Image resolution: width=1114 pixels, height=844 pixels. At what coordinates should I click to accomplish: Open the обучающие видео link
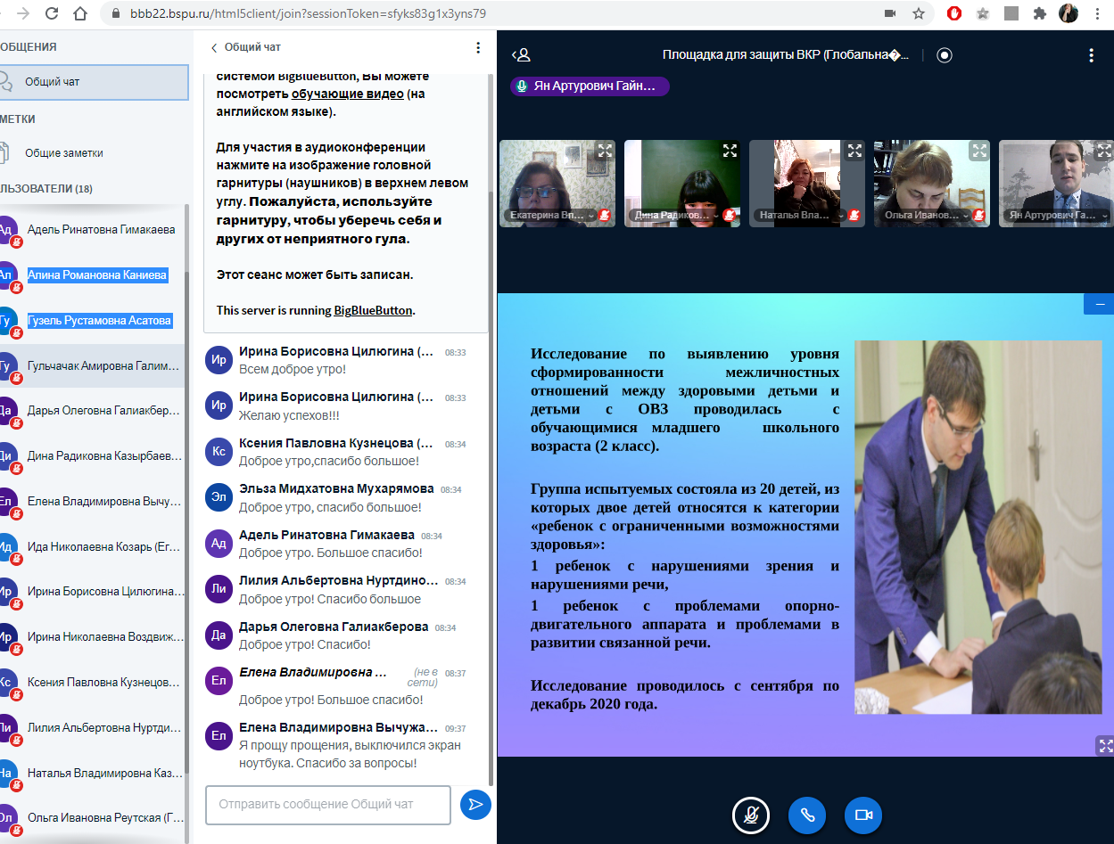click(x=347, y=94)
